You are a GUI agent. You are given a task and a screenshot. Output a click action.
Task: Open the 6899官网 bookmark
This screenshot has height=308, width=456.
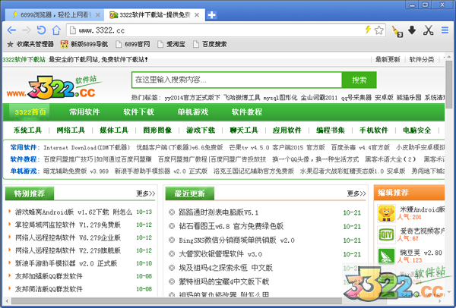pyautogui.click(x=132, y=44)
